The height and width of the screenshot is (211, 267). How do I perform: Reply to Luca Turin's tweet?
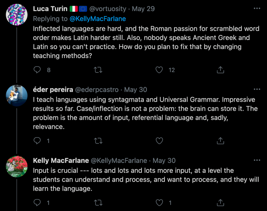(x=38, y=70)
